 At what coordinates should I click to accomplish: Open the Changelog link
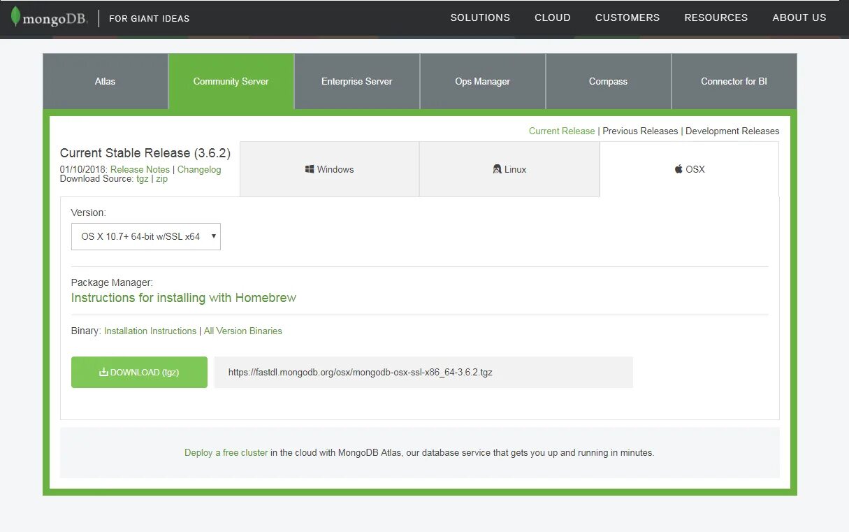[199, 169]
